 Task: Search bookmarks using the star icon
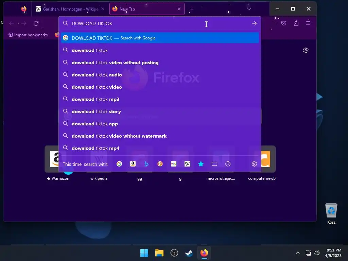pyautogui.click(x=201, y=164)
